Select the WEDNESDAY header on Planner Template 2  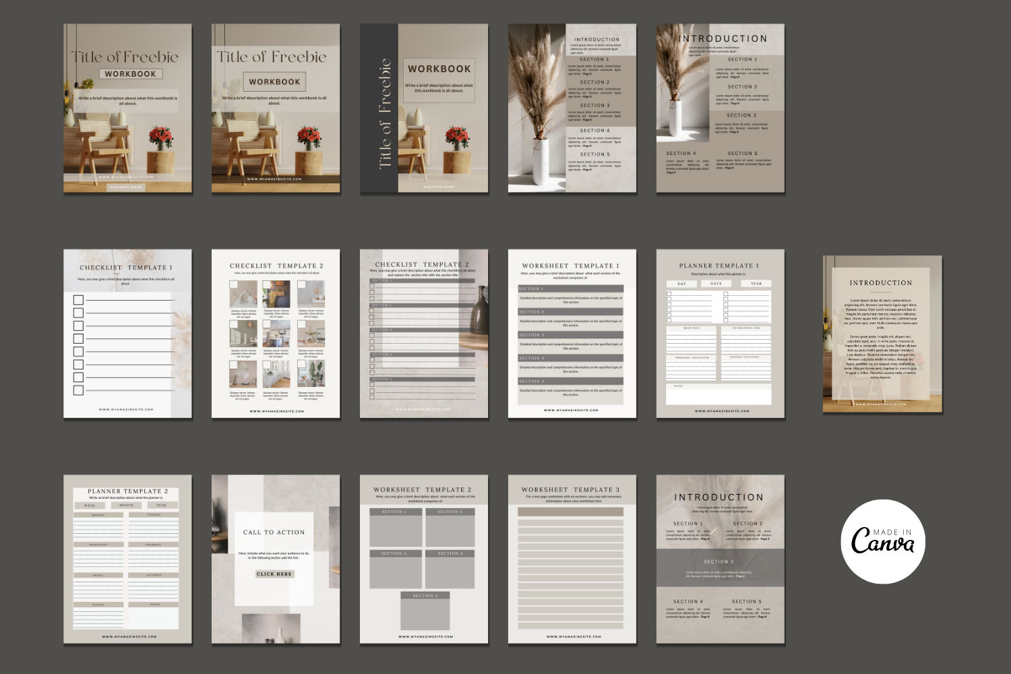pyautogui.click(x=98, y=545)
